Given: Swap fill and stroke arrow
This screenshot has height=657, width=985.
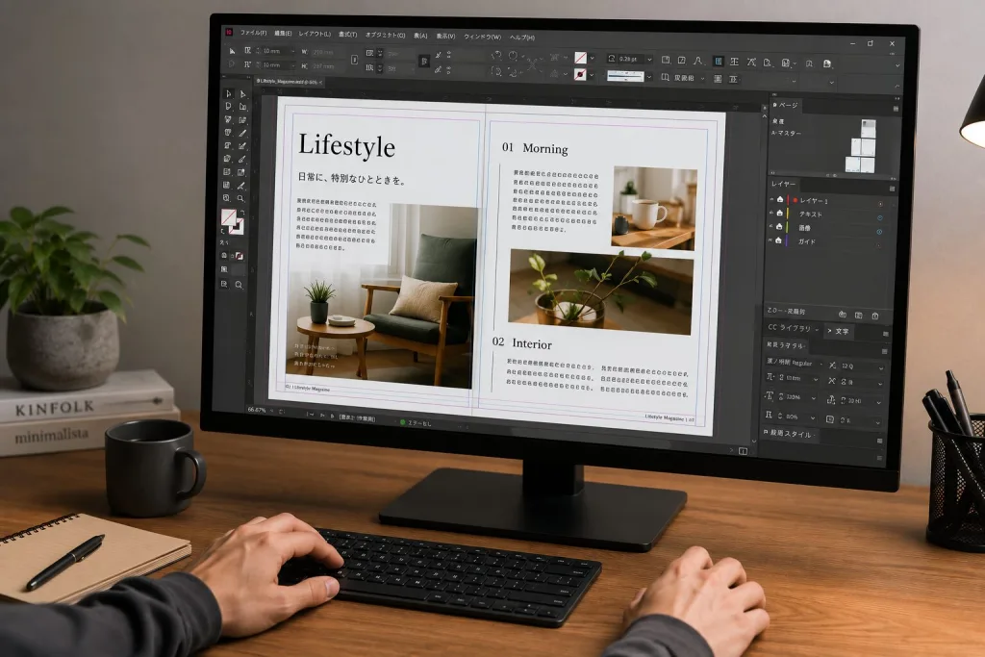Looking at the screenshot, I should (x=242, y=213).
